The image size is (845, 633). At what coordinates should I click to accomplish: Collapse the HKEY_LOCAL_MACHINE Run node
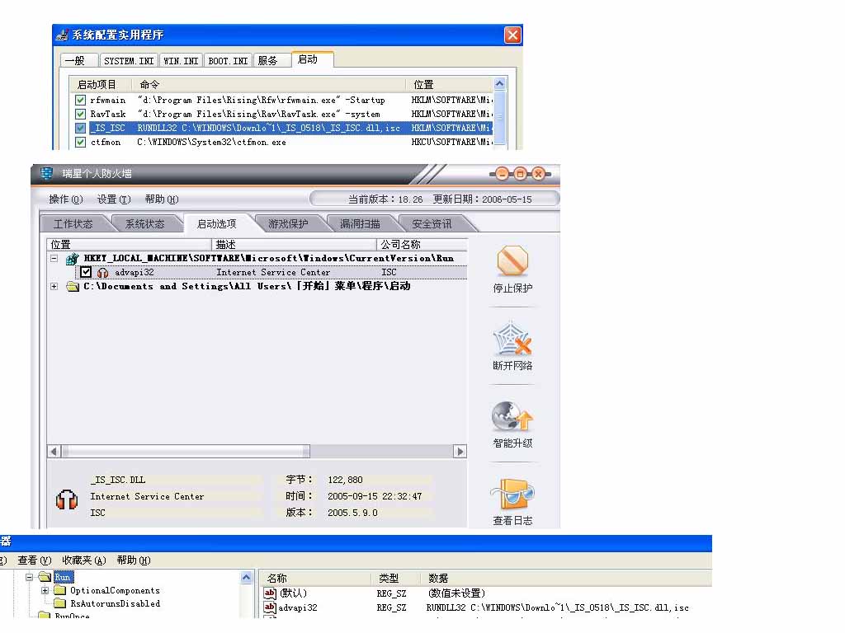coord(54,258)
